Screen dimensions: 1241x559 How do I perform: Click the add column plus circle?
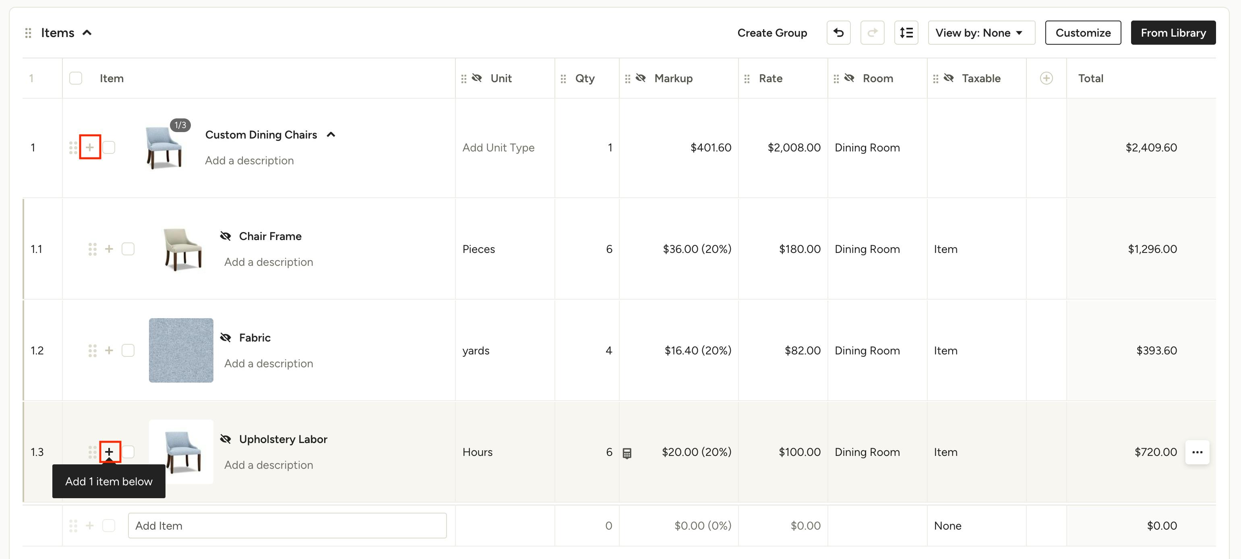point(1046,78)
